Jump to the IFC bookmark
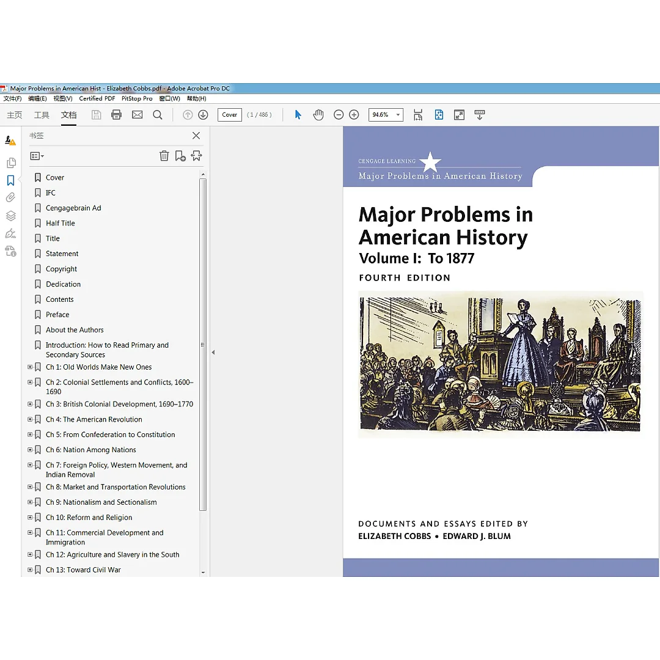Screen dimensions: 660x660 coord(51,193)
